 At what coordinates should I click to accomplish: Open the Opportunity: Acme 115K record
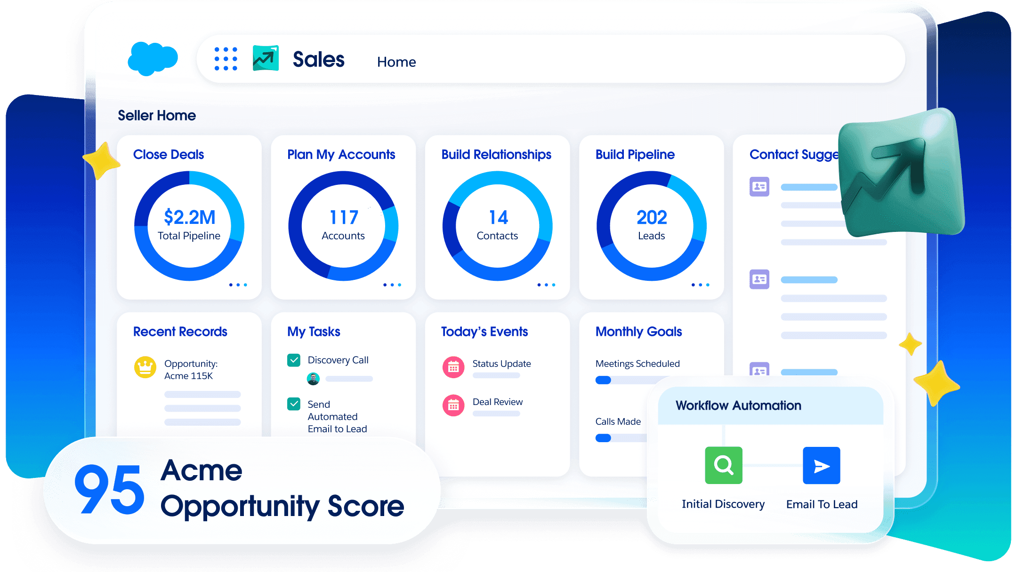(191, 369)
